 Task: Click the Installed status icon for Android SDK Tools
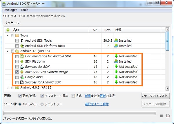click(x=116, y=41)
